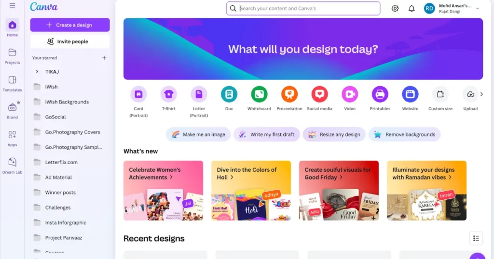
Task: Open Dream Lab in sidebar
Action: pyautogui.click(x=12, y=166)
